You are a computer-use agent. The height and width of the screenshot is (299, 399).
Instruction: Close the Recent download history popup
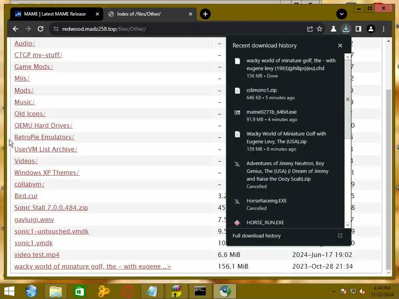coord(340,46)
